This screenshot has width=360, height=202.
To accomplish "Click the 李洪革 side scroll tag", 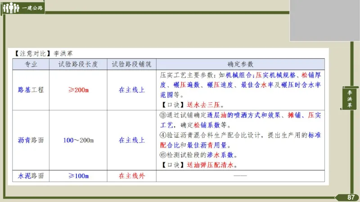I will [x=350, y=98].
